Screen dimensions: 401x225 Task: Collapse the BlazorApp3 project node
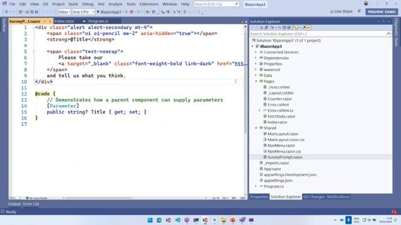point(253,46)
